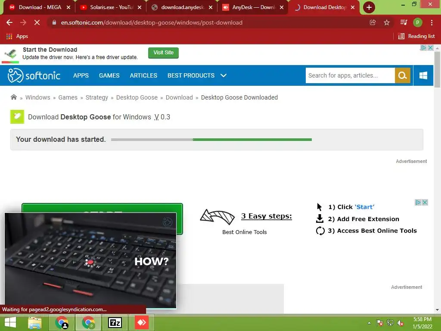Close the download.anydesk tab
441x331 pixels.
(211, 8)
